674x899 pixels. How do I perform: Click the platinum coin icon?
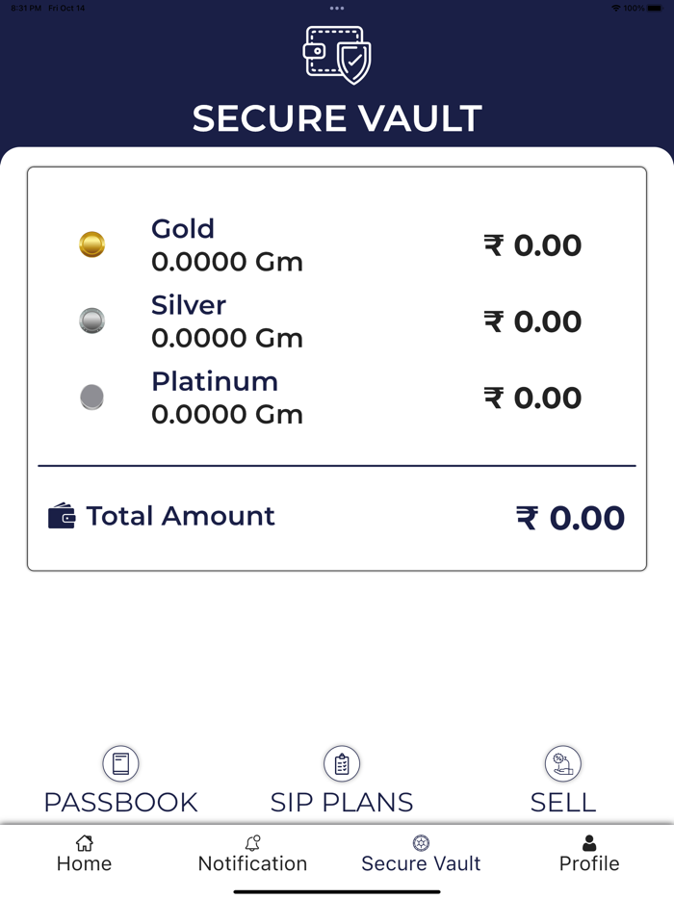click(91, 397)
